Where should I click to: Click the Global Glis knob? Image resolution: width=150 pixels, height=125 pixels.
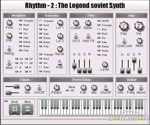point(120,87)
